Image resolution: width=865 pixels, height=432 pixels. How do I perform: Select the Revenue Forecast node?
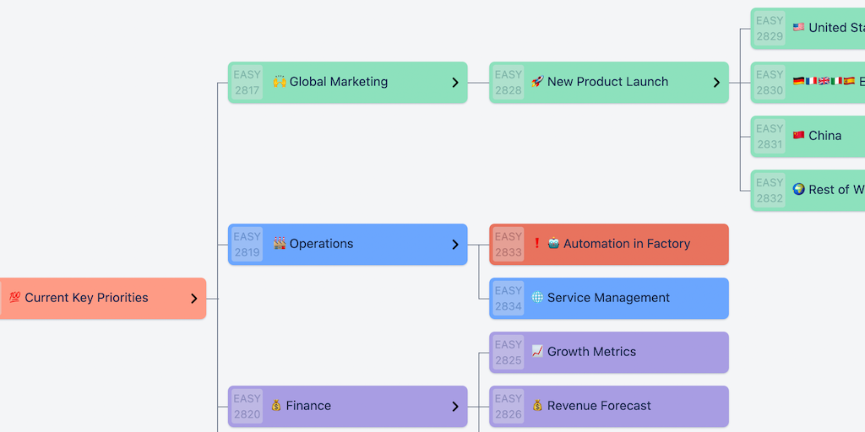pos(608,406)
